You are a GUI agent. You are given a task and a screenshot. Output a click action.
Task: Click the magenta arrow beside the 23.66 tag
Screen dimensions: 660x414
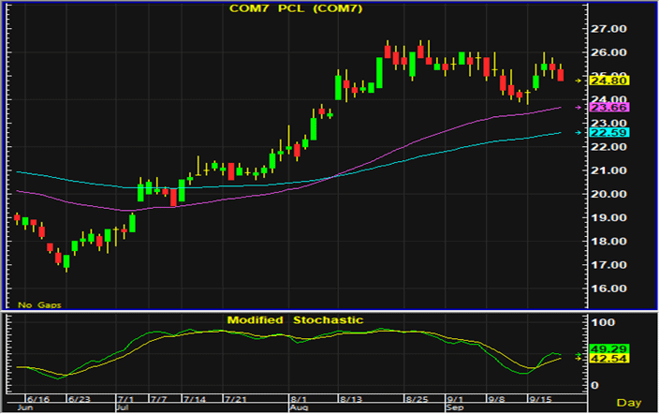578,108
